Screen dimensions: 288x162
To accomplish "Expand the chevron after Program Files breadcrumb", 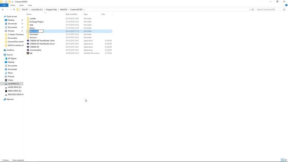I will click(x=58, y=9).
